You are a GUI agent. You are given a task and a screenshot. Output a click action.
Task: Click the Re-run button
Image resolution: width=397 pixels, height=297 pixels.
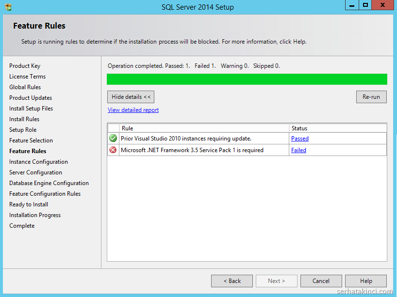(x=371, y=97)
